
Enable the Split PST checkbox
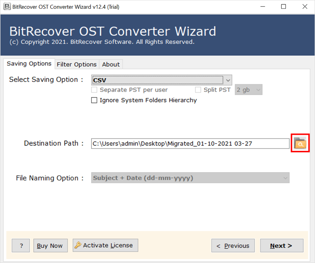198,89
